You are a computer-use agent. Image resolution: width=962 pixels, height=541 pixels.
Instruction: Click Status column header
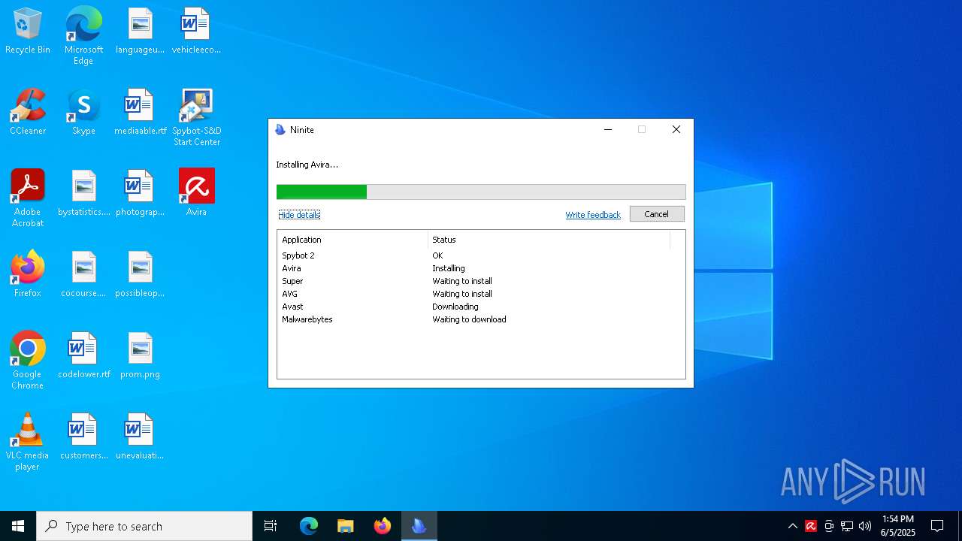point(549,240)
